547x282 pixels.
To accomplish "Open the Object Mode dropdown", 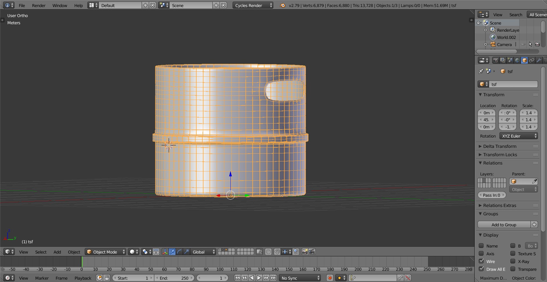I will [105, 252].
